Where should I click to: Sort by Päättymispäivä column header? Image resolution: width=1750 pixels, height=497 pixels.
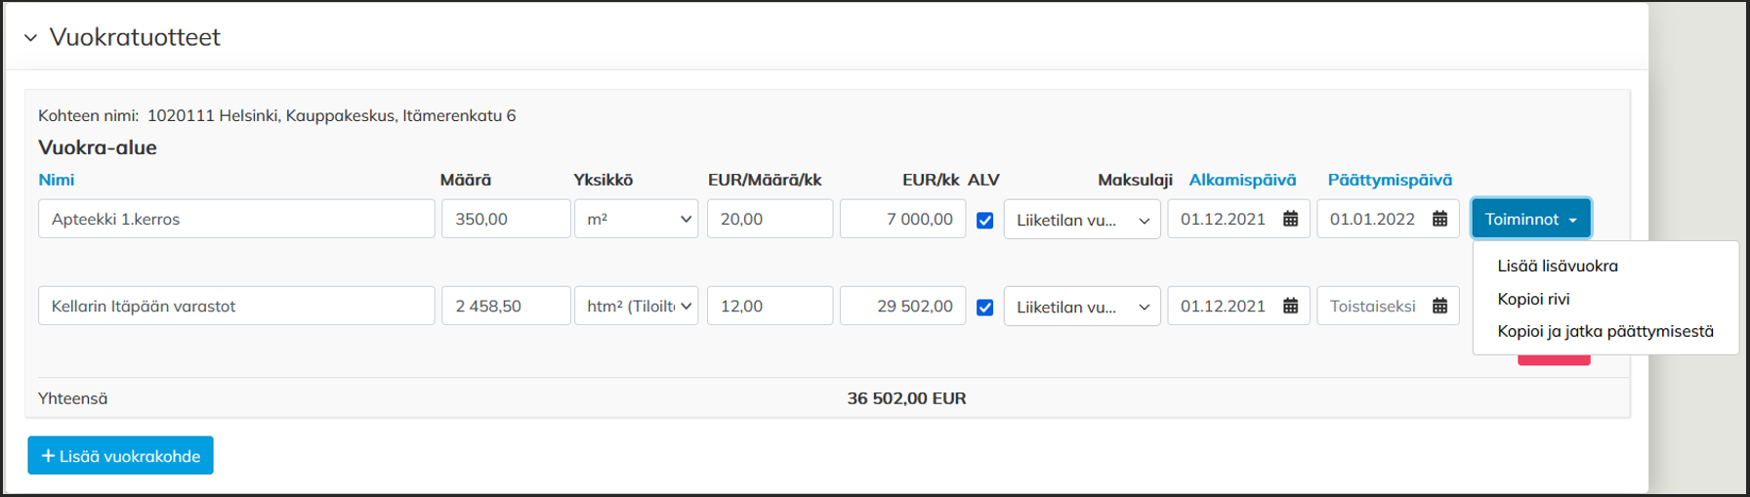(x=1389, y=180)
